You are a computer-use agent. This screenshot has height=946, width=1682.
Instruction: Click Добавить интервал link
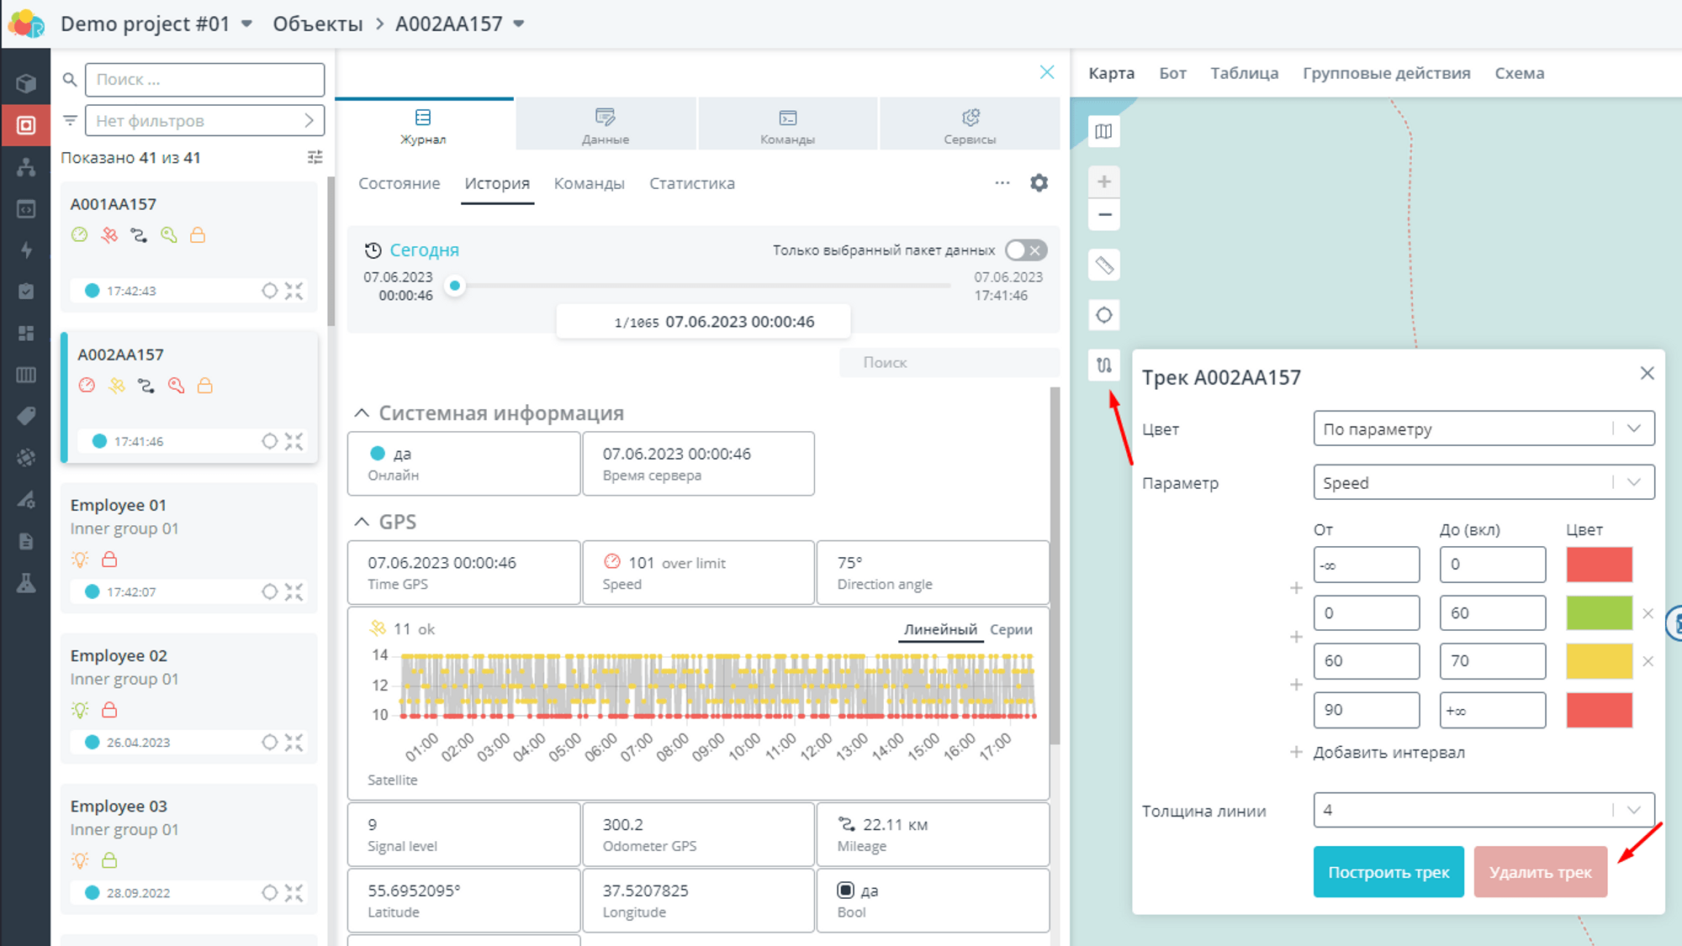[1388, 753]
